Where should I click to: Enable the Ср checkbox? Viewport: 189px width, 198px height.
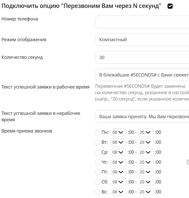point(98,152)
